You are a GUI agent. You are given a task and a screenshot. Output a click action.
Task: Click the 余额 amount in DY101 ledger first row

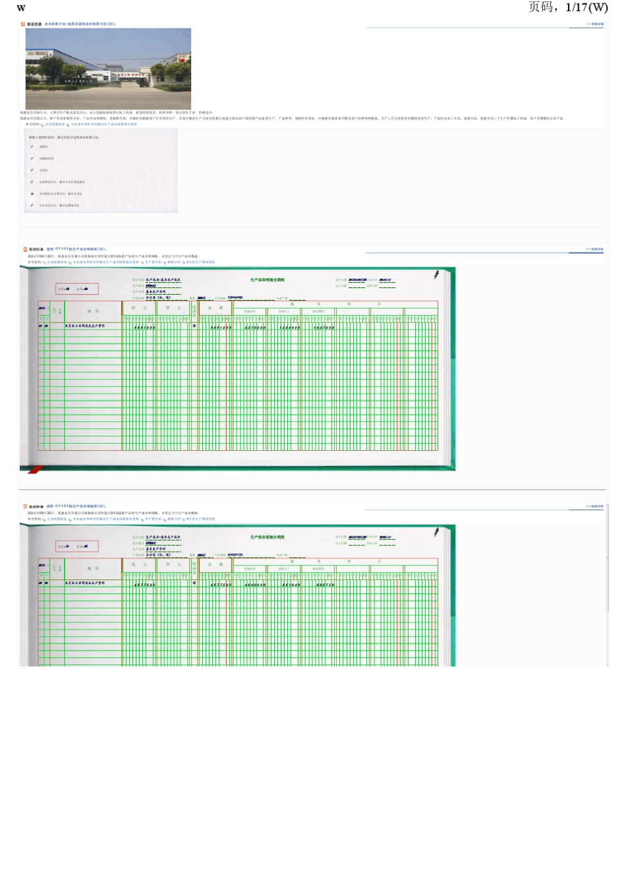[x=221, y=327]
